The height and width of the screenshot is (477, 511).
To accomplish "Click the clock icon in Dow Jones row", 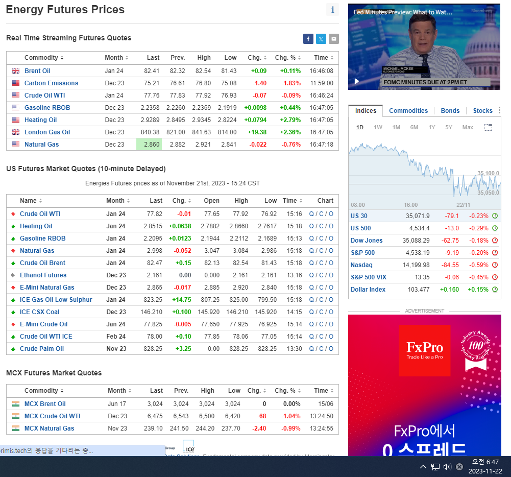I will point(495,241).
